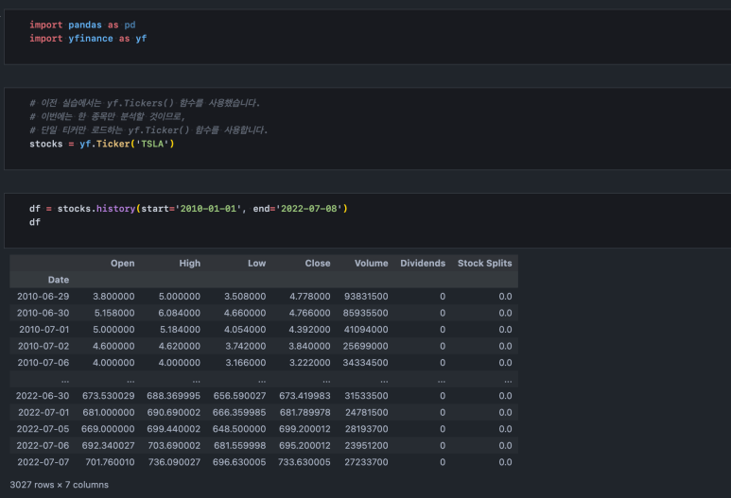Click the Open value 3.800000
Viewport: 731px width, 498px height.
pos(113,297)
